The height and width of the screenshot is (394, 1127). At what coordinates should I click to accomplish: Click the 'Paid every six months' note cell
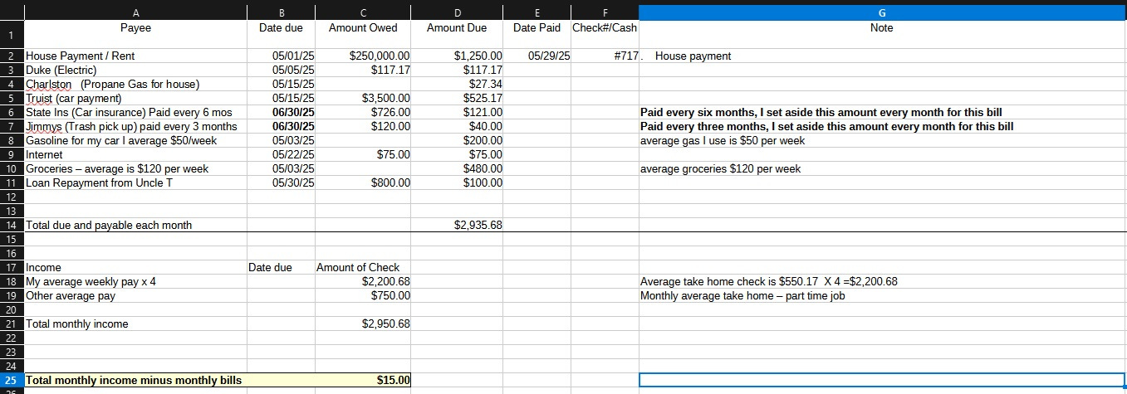(x=882, y=113)
